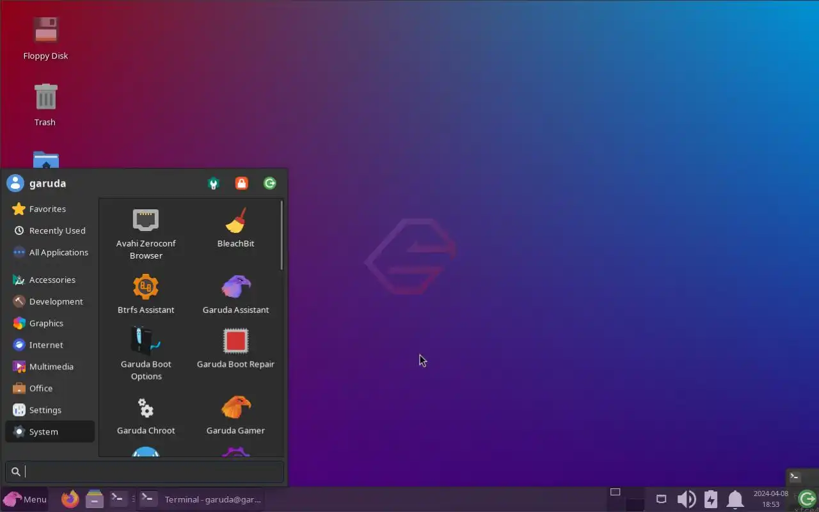Click the garuda user avatar
The width and height of the screenshot is (819, 512).
tap(15, 183)
